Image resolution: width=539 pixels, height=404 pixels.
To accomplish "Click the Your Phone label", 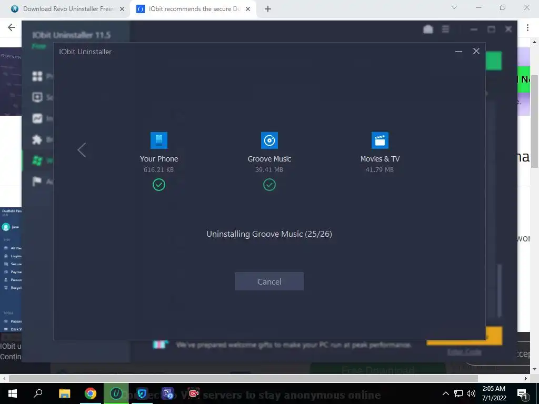I will pos(159,159).
